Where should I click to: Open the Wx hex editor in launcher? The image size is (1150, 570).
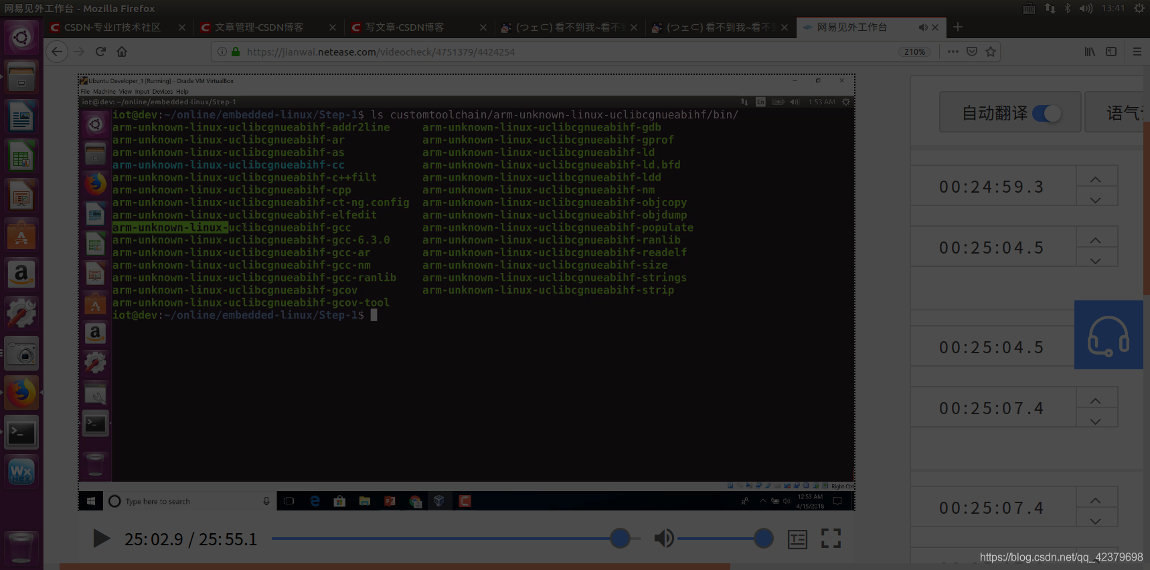pos(21,472)
